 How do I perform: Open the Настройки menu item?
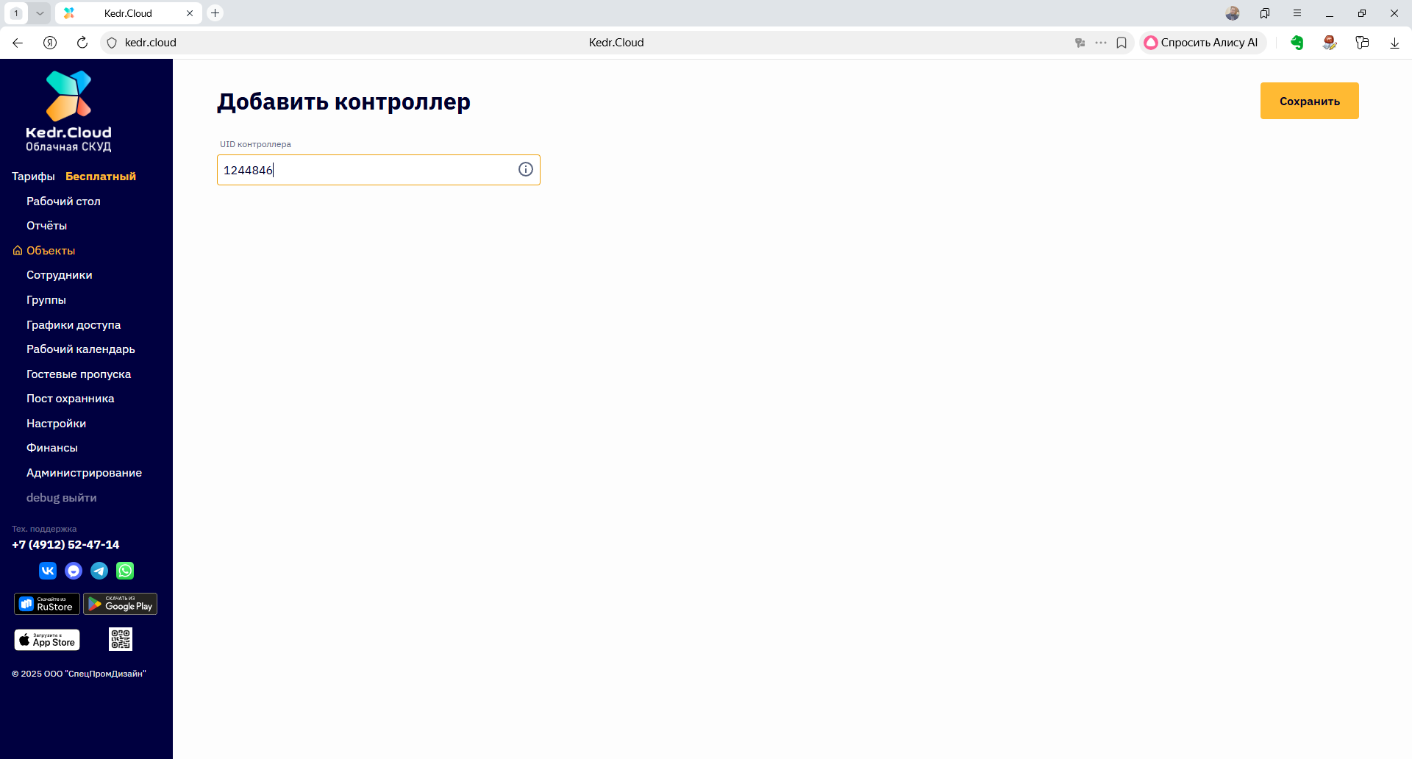click(57, 424)
